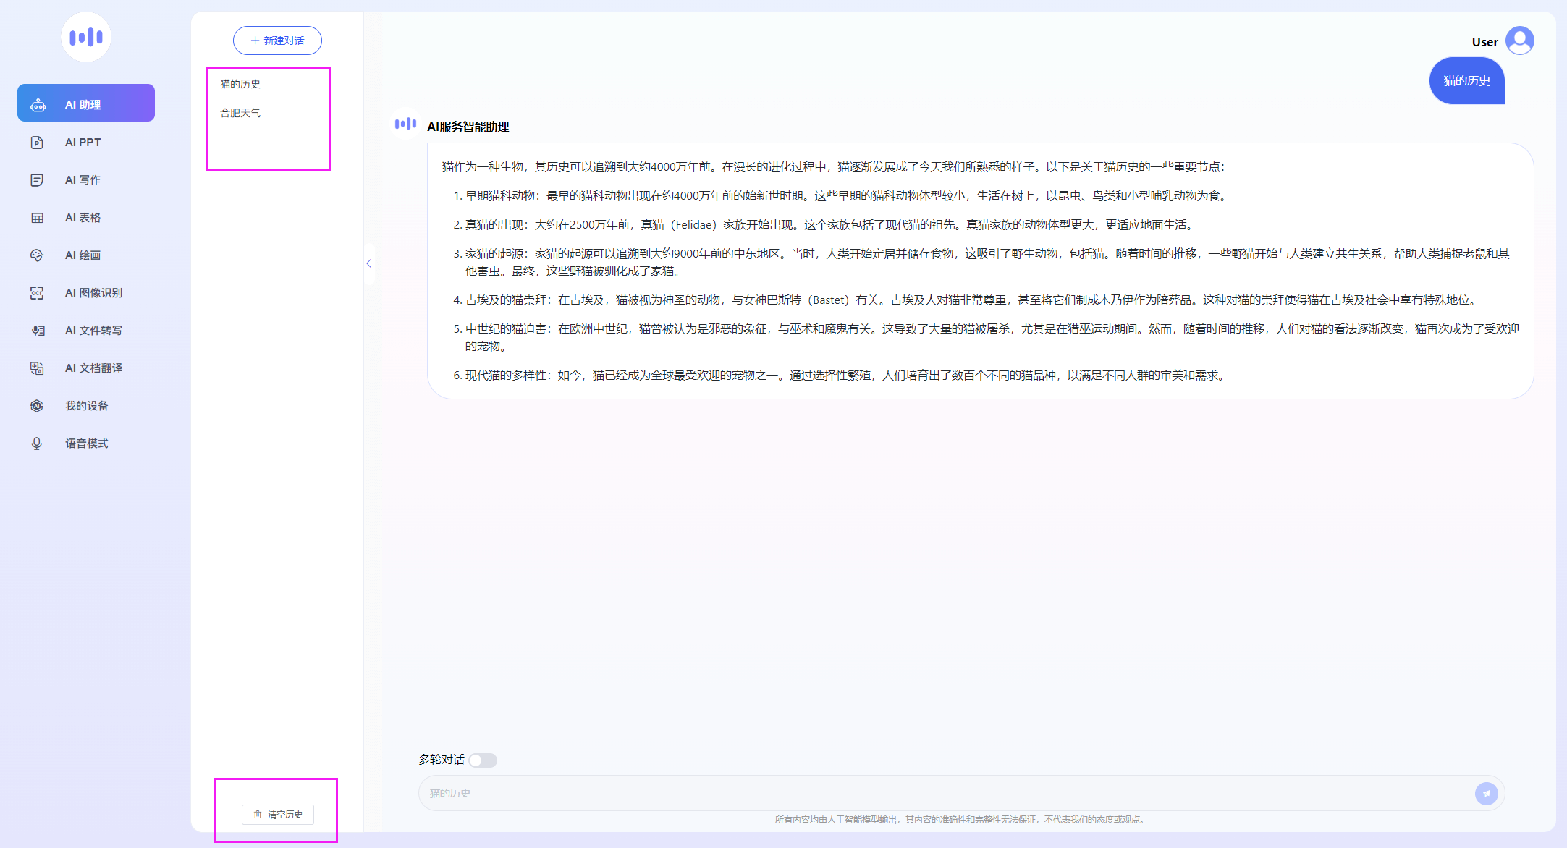The height and width of the screenshot is (848, 1567).
Task: Open the 合肥天气 conversation
Action: coord(240,113)
